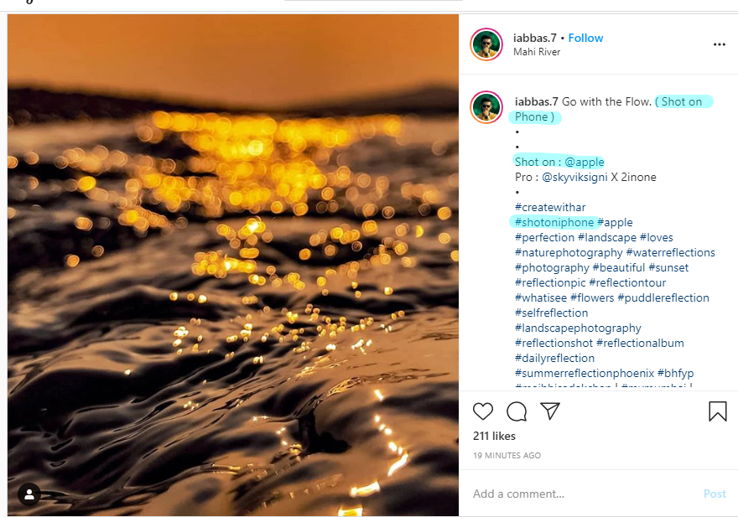Viewport: 738px width, 517px height.
Task: Like the post with the heart icon
Action: 483,411
